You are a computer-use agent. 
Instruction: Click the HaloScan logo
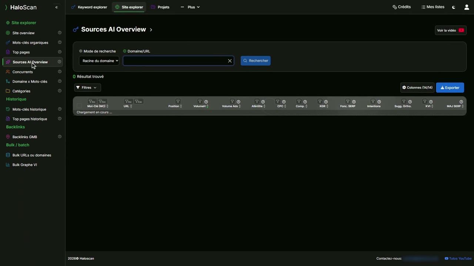click(20, 7)
